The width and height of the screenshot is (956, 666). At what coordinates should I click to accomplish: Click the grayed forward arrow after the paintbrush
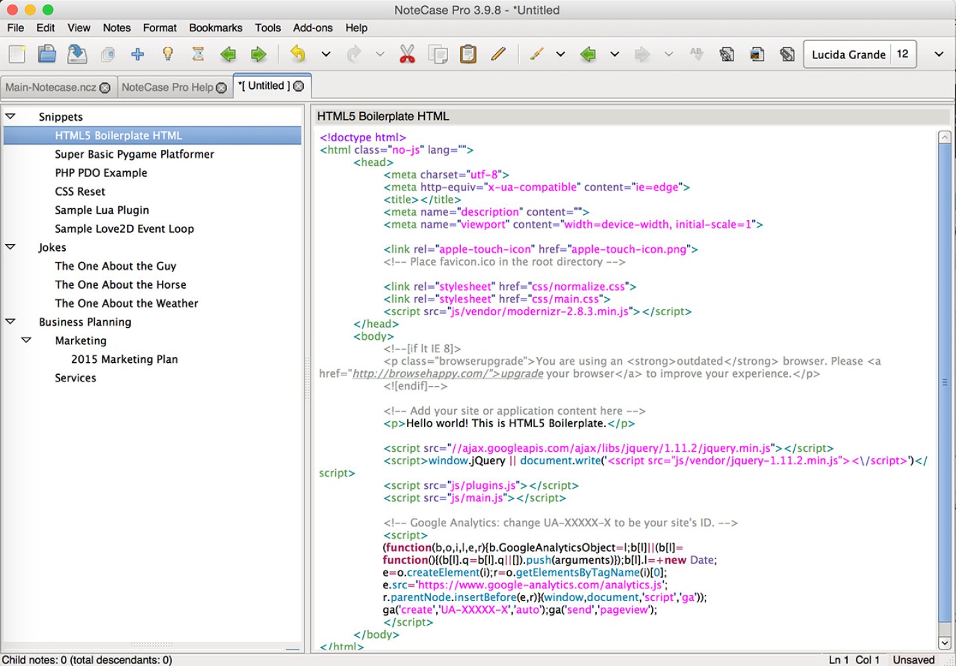(642, 54)
